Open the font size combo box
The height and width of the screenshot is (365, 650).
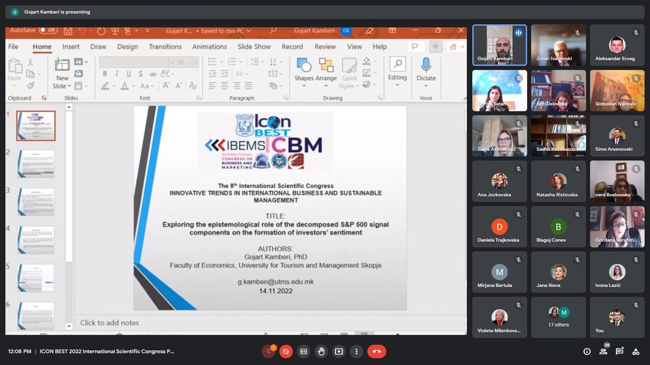tap(187, 62)
